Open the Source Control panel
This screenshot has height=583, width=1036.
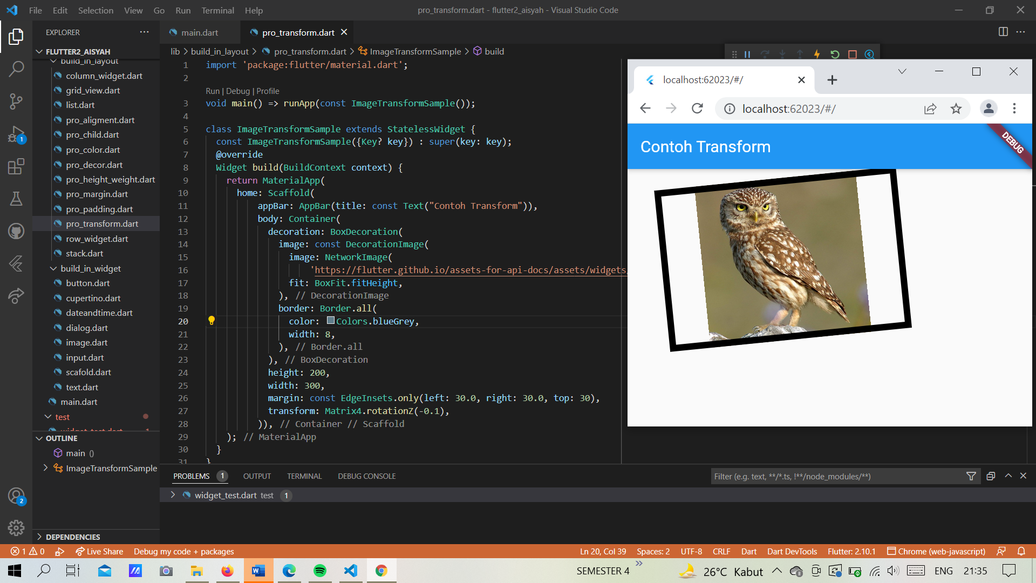click(17, 101)
